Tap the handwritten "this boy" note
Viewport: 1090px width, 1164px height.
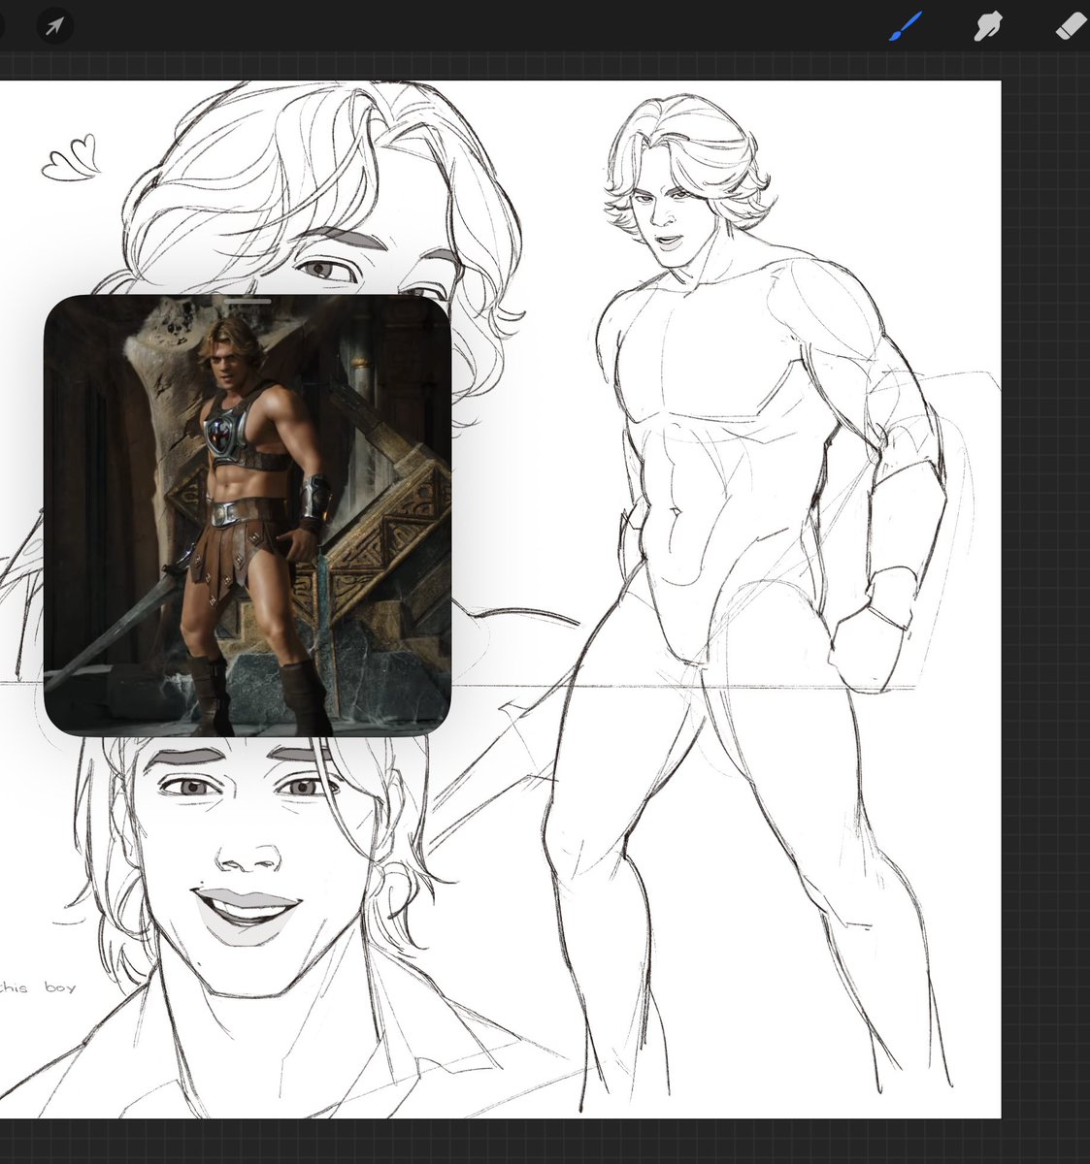[x=38, y=987]
